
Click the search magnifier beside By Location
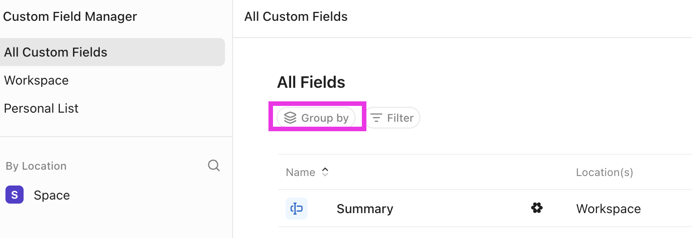[214, 166]
